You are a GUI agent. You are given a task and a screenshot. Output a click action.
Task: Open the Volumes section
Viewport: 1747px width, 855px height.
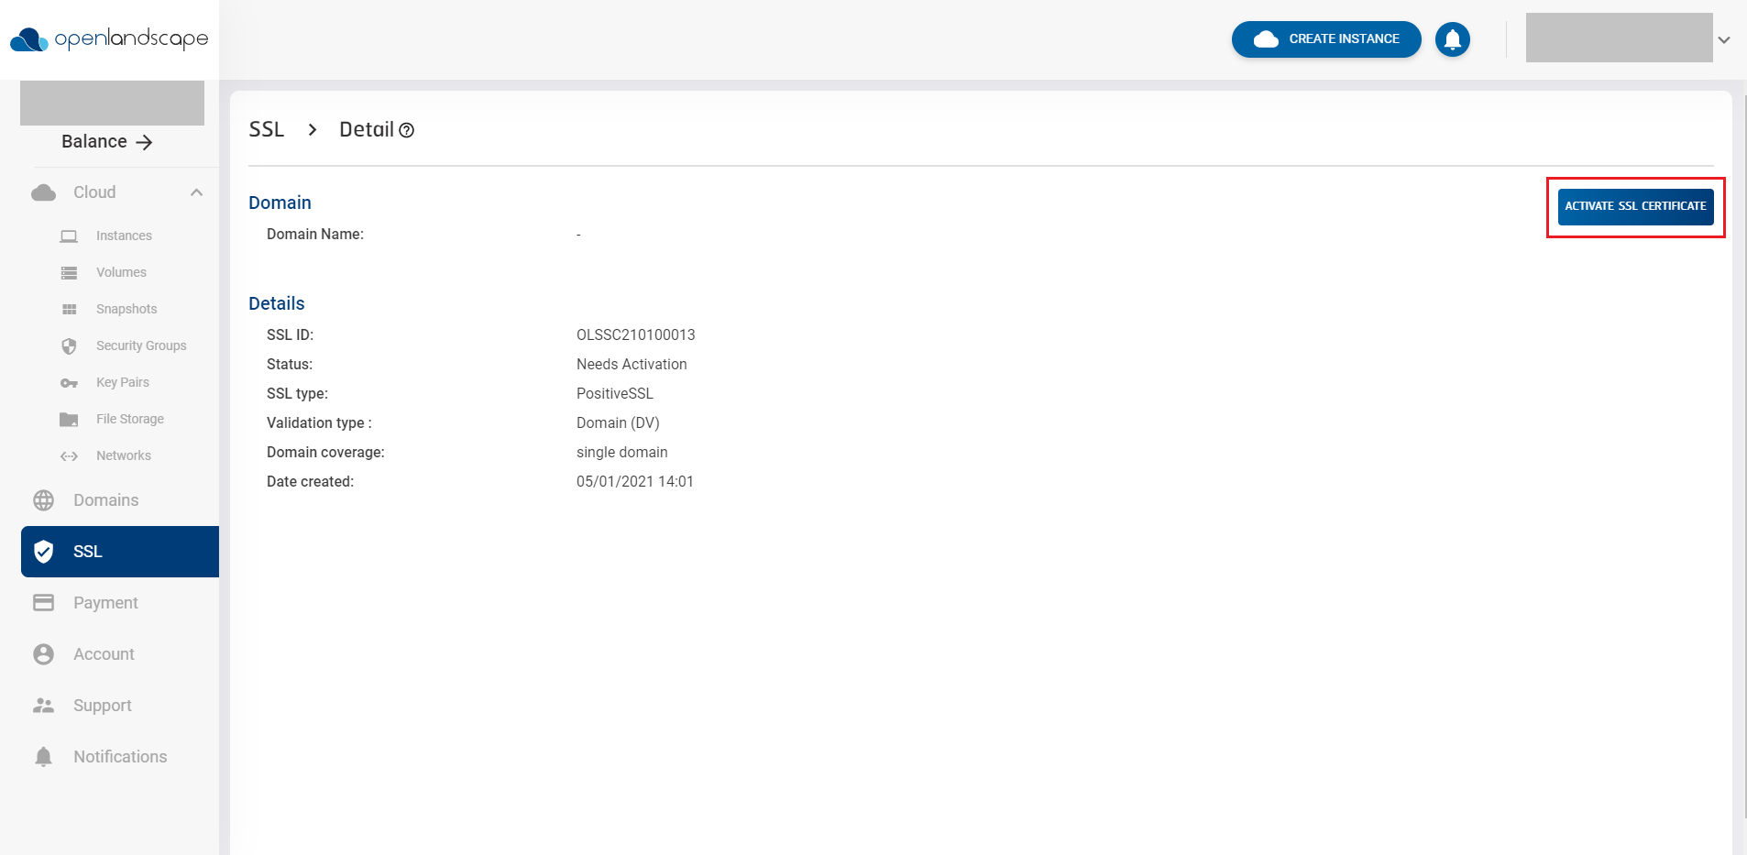pyautogui.click(x=70, y=272)
